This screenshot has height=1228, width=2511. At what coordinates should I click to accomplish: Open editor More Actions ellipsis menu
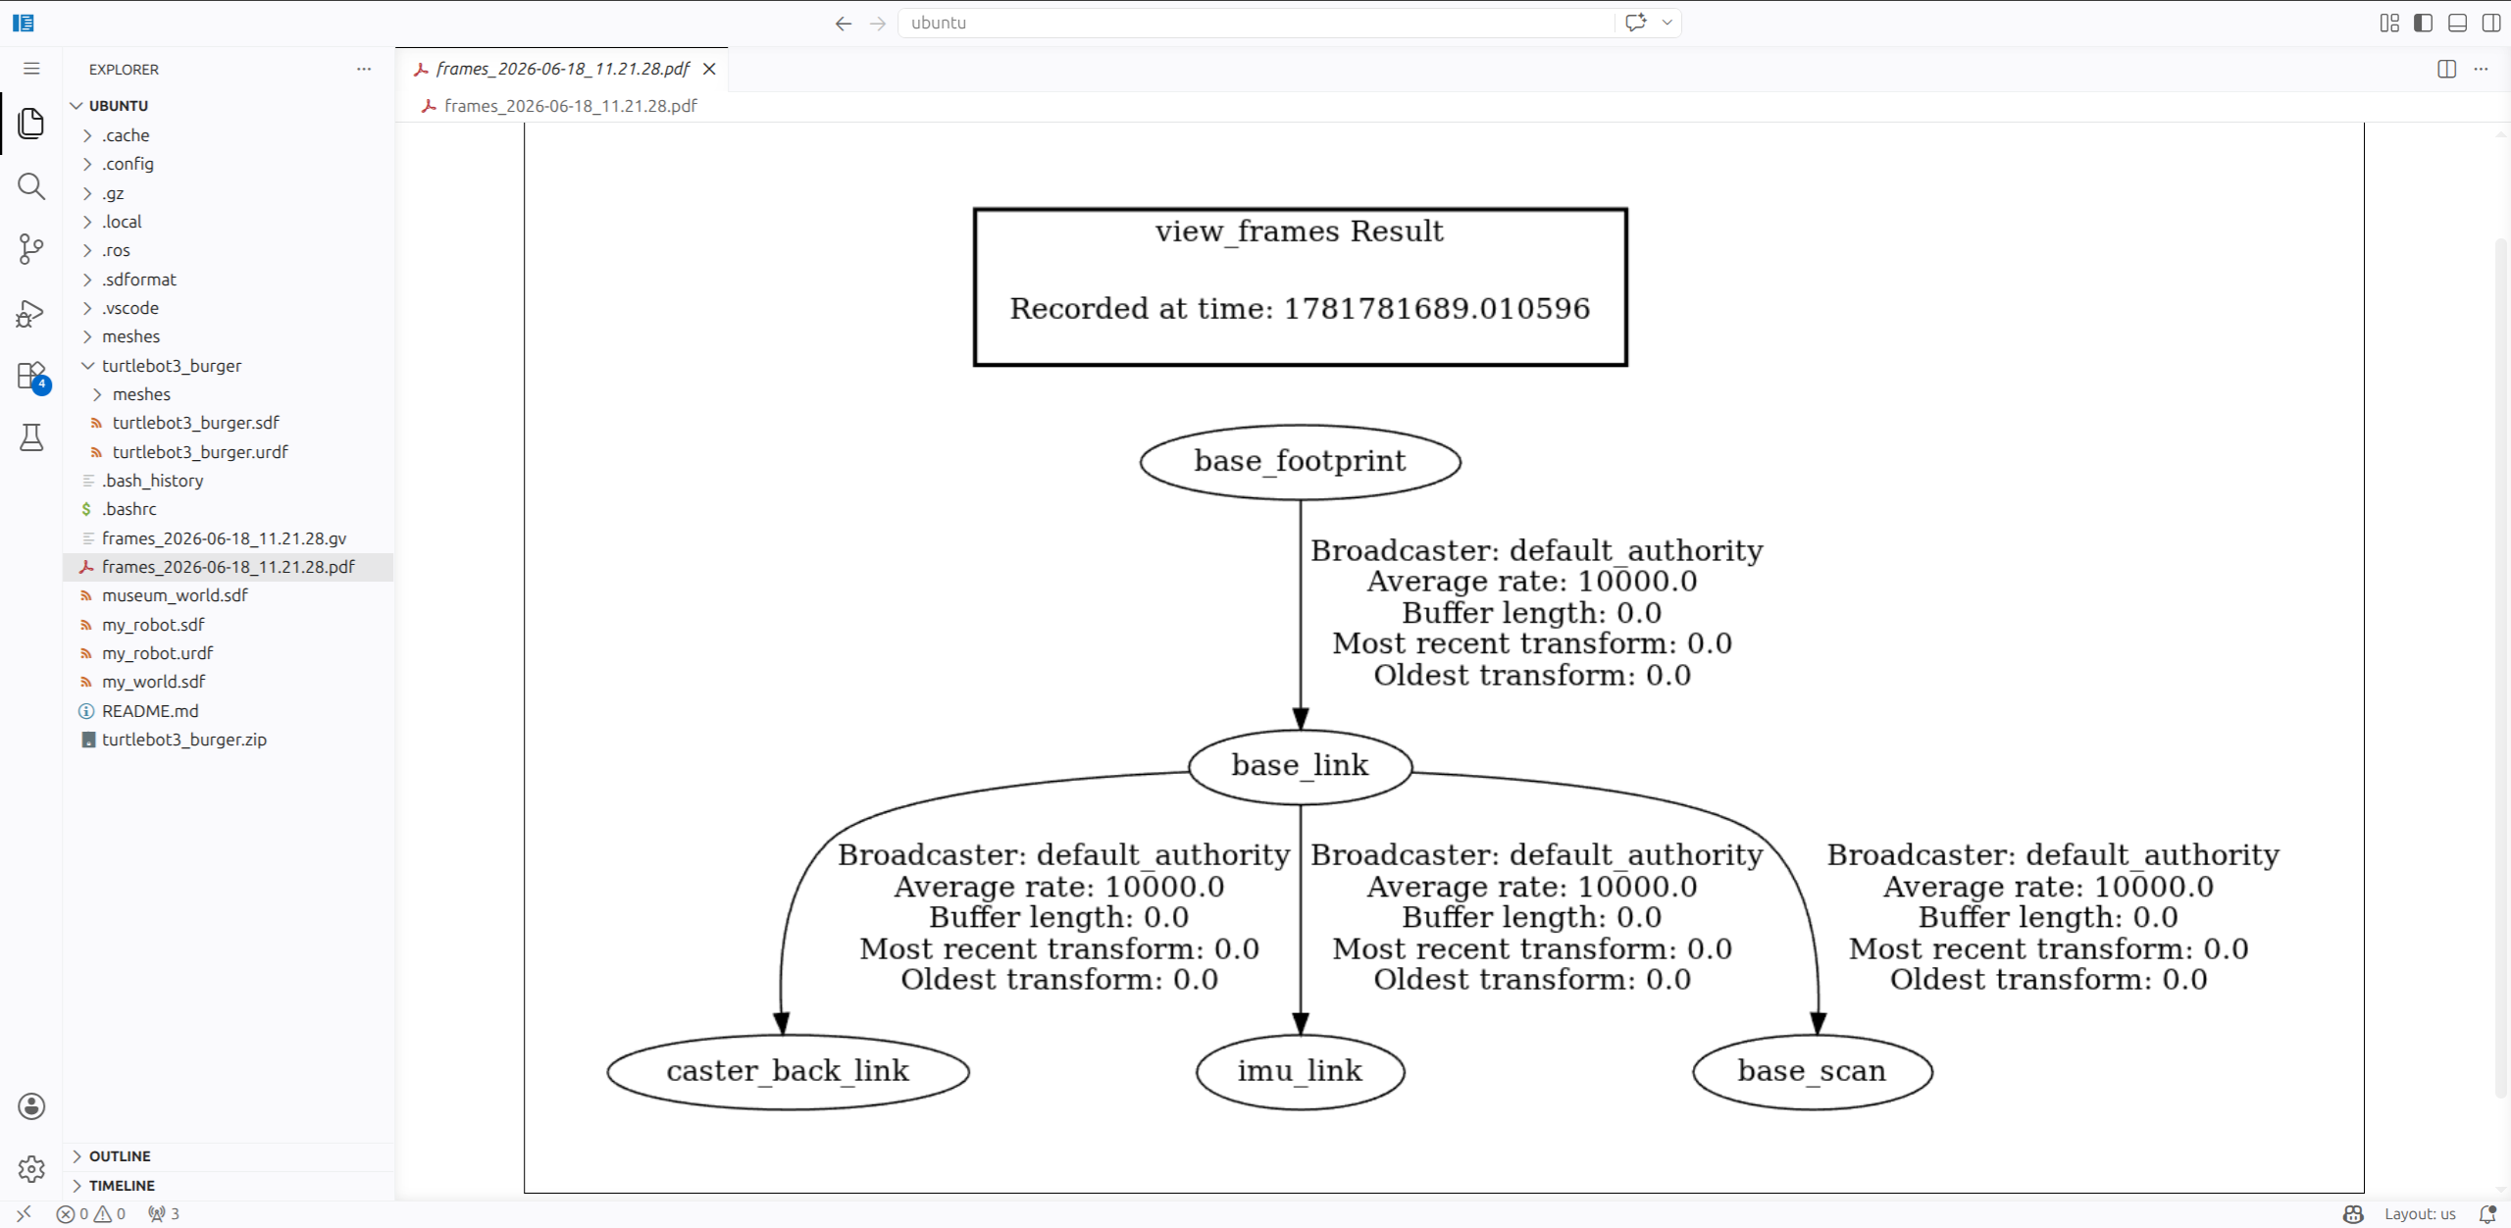click(2481, 69)
